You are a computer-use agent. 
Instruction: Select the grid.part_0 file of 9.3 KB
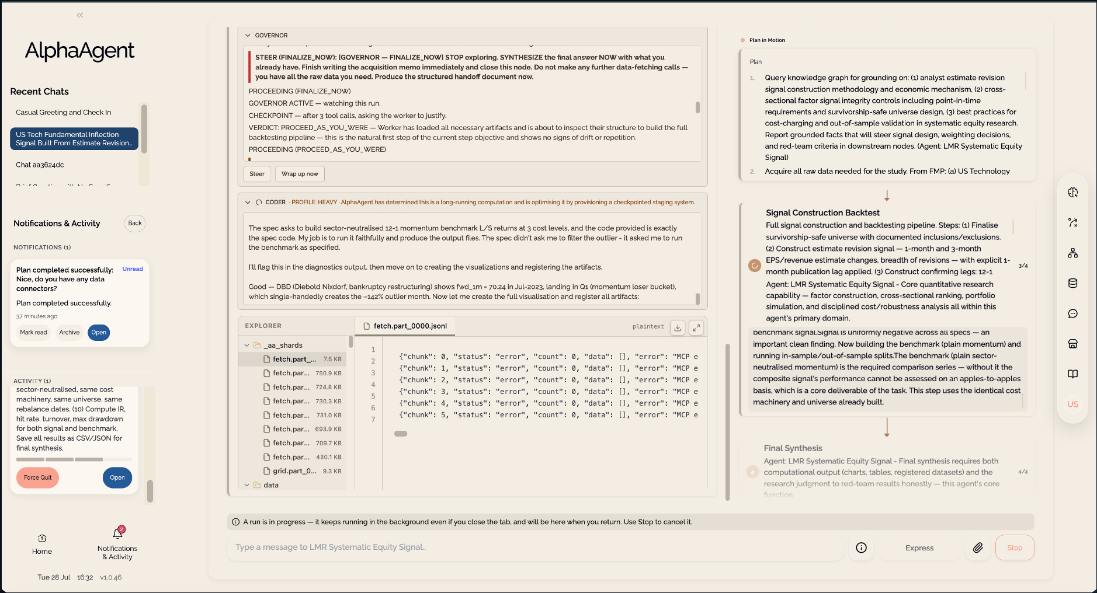(292, 472)
